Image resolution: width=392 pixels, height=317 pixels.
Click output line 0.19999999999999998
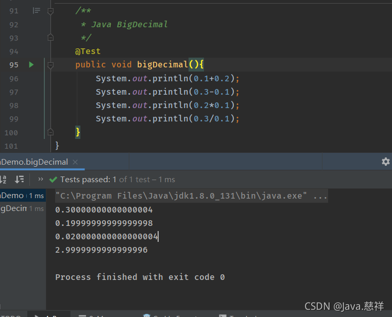(x=104, y=223)
